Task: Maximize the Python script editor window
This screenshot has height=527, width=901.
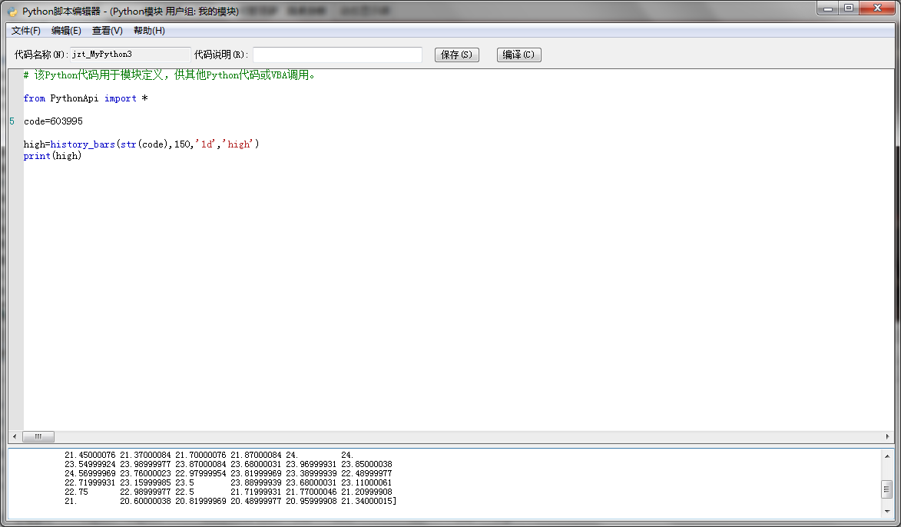Action: coord(849,8)
